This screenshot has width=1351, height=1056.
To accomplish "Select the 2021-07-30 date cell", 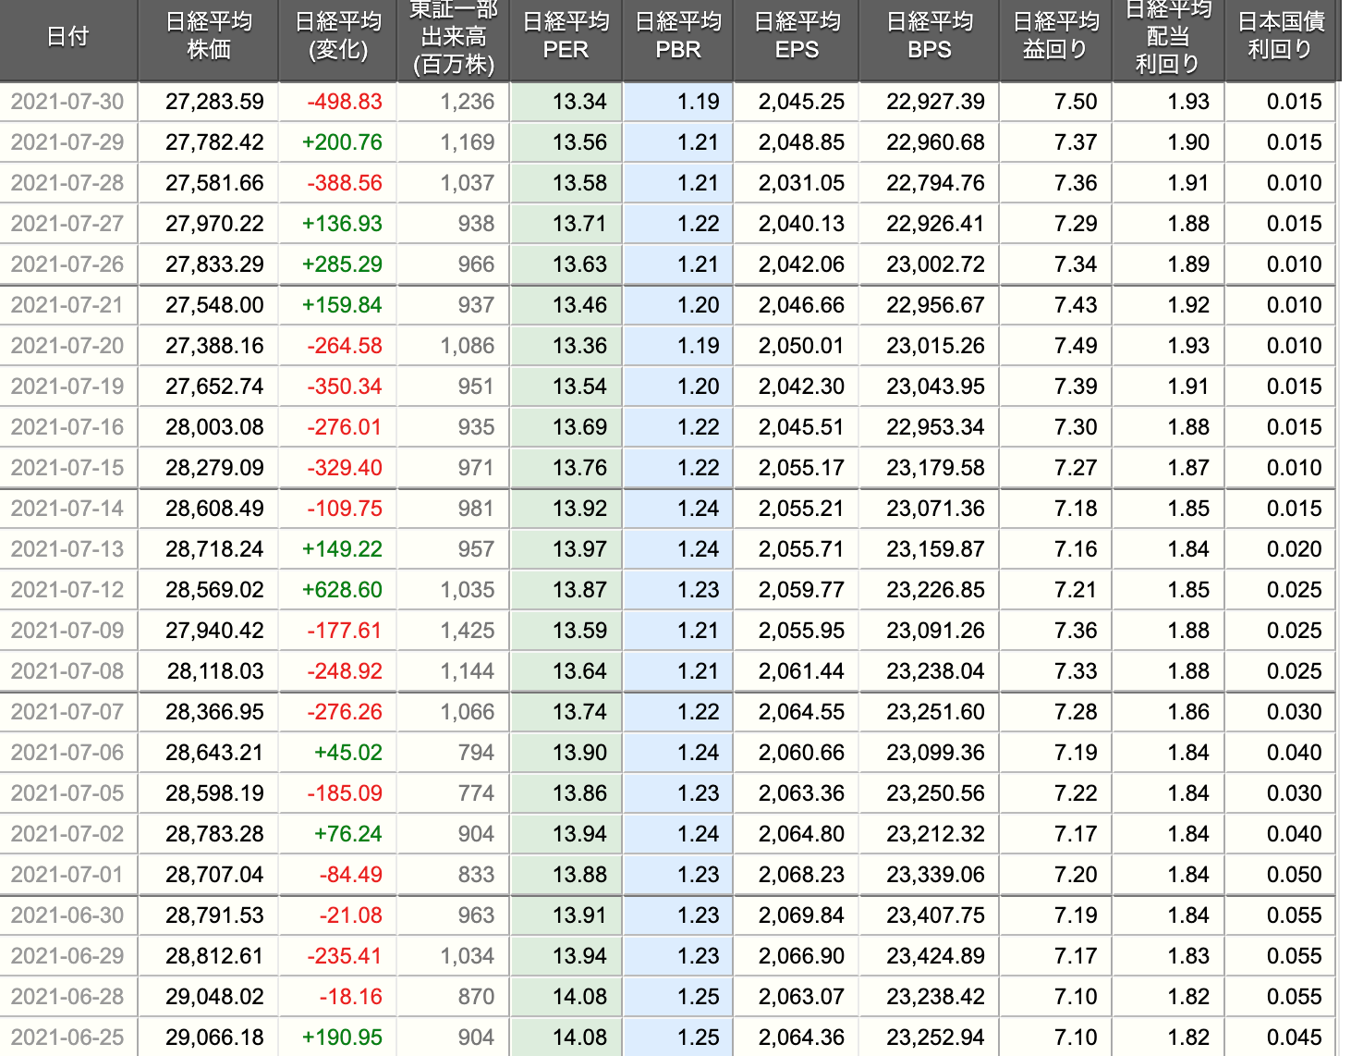I will click(67, 102).
